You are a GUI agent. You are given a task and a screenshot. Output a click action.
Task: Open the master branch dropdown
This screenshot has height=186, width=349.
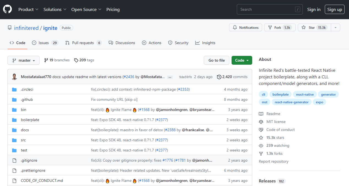(23, 60)
